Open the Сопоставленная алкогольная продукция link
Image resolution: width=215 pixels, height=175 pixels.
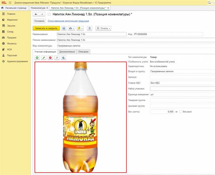click(68, 21)
